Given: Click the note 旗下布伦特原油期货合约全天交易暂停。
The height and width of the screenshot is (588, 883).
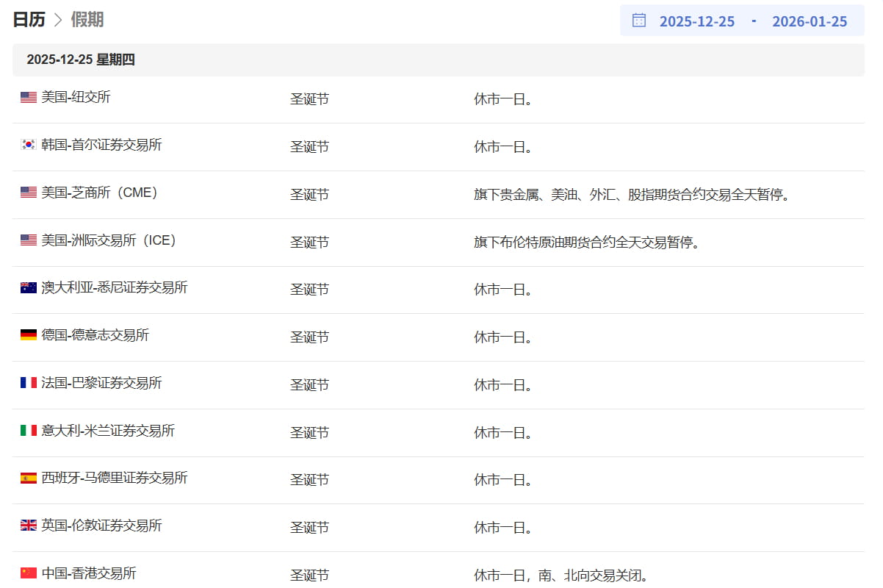Looking at the screenshot, I should [587, 242].
